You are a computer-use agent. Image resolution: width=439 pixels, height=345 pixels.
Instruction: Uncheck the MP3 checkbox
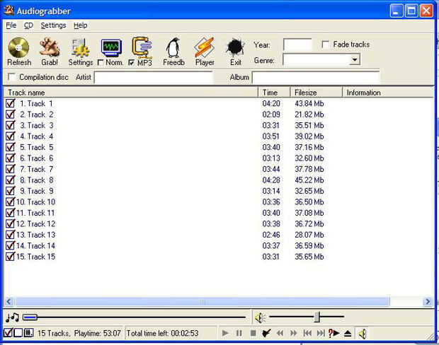point(131,63)
